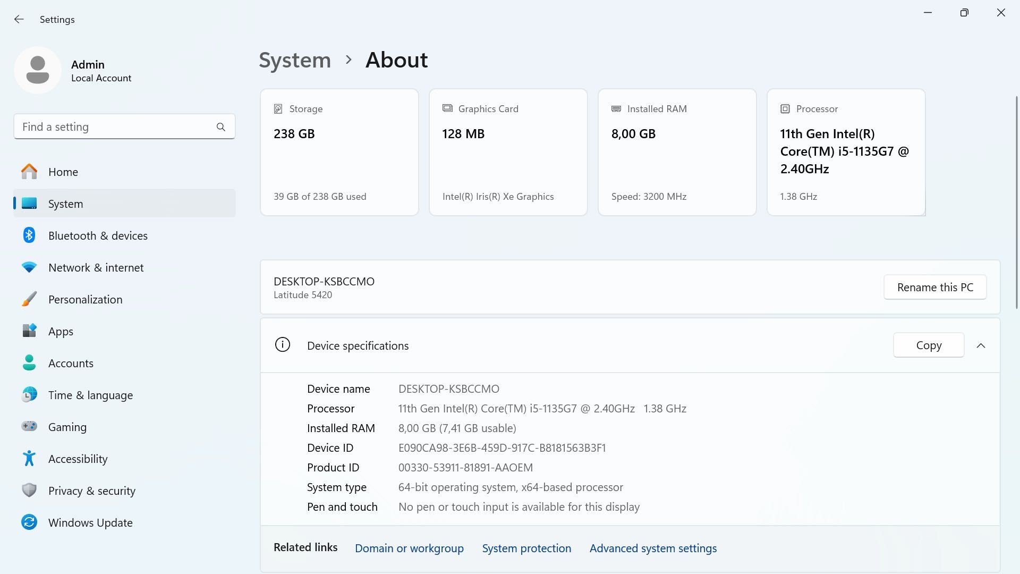Viewport: 1020px width, 574px height.
Task: Click the Processor info card
Action: click(846, 152)
